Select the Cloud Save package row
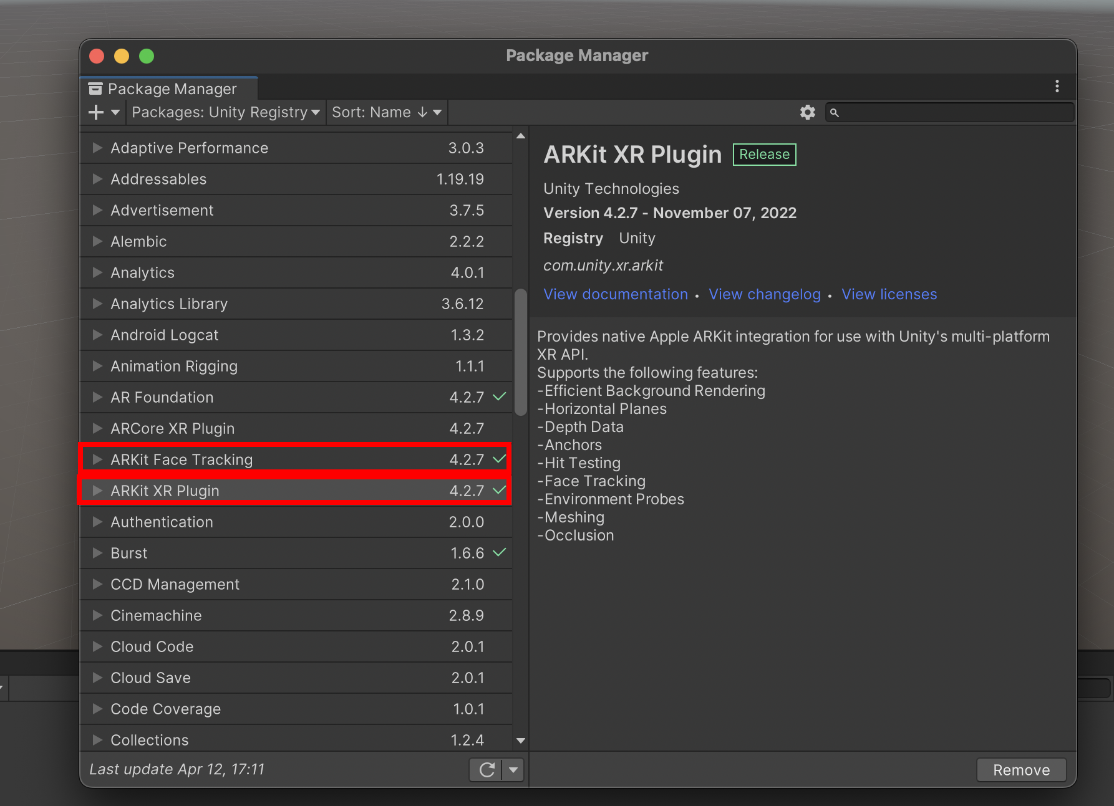The image size is (1114, 806). [296, 678]
